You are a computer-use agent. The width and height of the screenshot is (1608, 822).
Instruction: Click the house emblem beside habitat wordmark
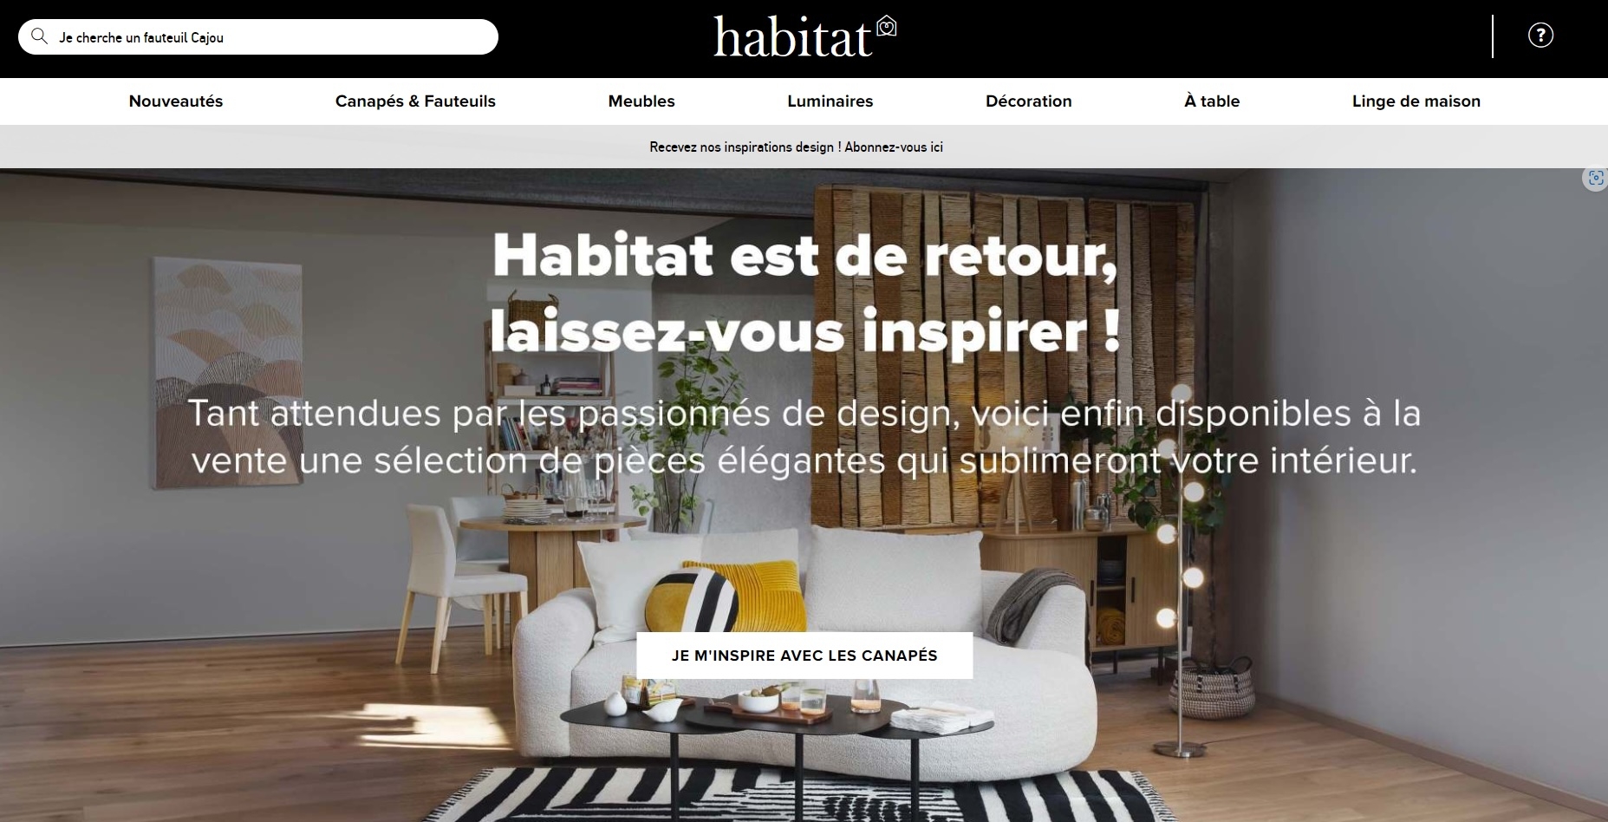click(x=886, y=27)
